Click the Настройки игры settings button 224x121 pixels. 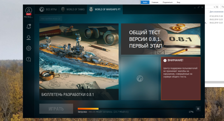click(x=51, y=19)
